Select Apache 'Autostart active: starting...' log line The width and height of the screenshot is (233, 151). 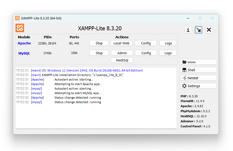point(55,79)
